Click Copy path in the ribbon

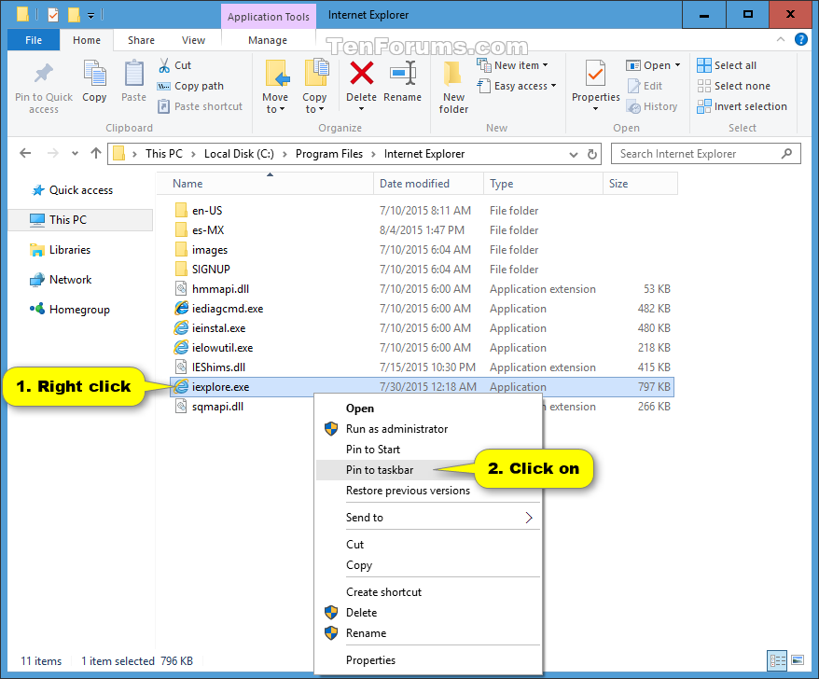point(190,86)
